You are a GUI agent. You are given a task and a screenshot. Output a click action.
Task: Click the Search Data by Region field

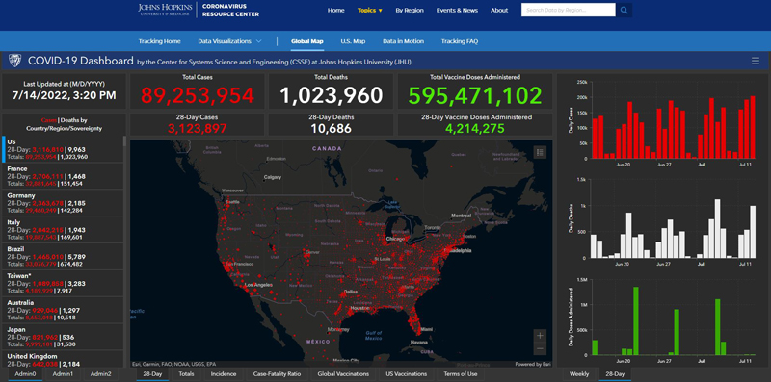coord(568,10)
